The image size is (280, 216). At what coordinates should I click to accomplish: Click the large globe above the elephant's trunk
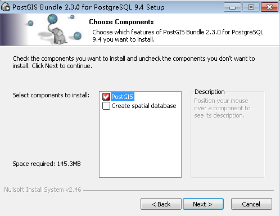[x=52, y=19]
